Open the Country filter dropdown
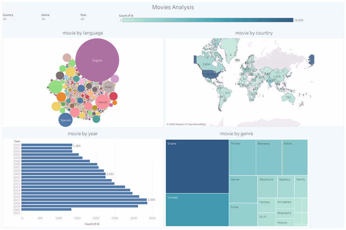The width and height of the screenshot is (346, 230). 8,19
